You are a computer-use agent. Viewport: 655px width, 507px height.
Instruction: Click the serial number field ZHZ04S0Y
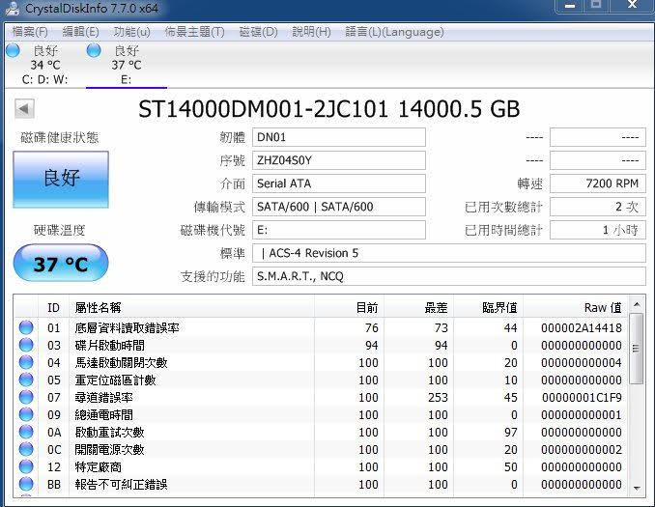coord(338,160)
